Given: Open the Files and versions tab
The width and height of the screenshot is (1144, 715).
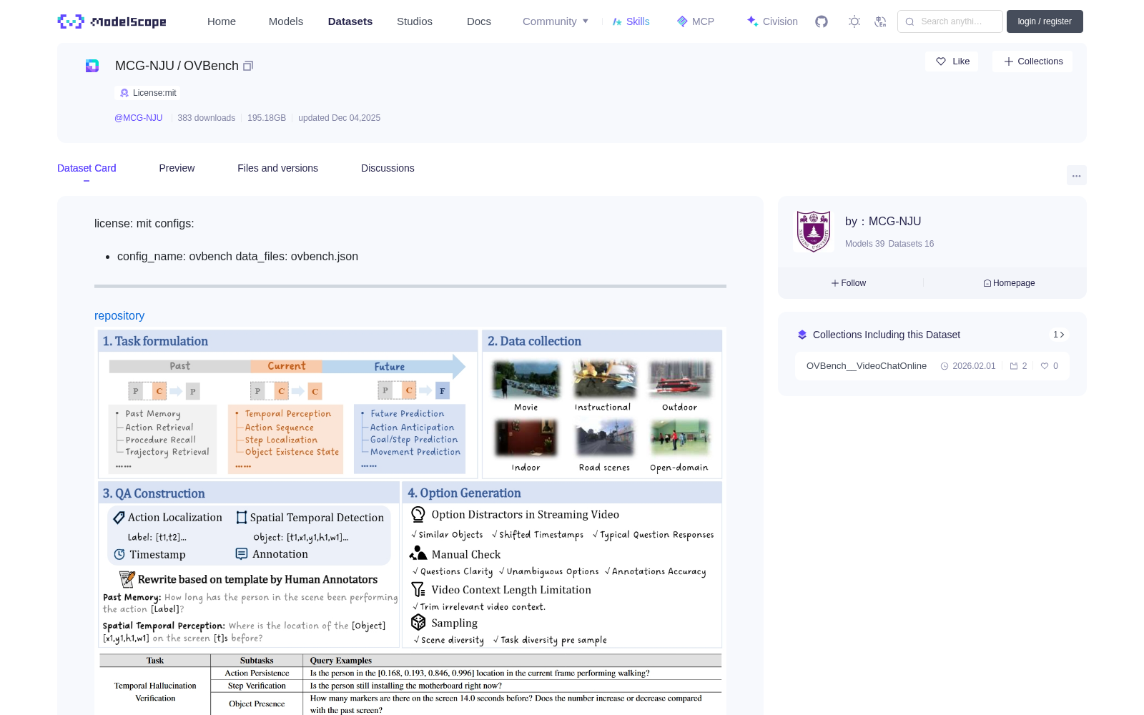Looking at the screenshot, I should [277, 168].
